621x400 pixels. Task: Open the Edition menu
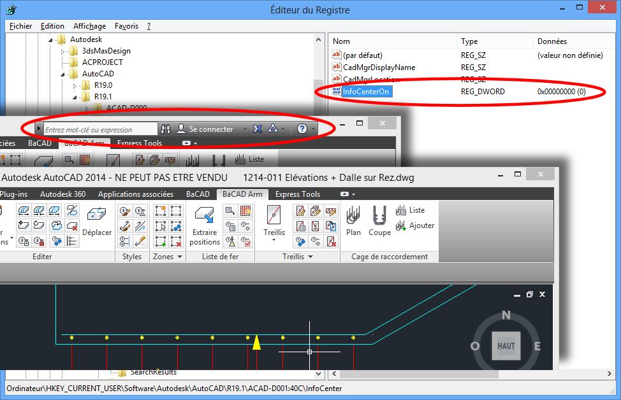52,26
